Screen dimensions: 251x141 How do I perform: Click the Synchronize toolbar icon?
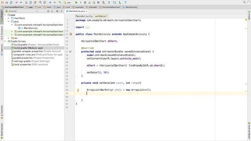coord(11,2)
